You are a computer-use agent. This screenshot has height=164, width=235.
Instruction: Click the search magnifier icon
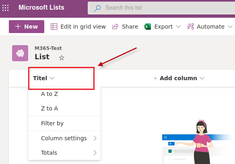(x=97, y=8)
